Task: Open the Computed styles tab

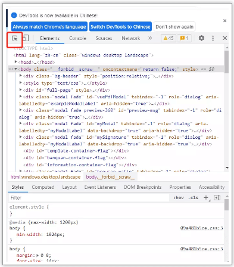Action: tap(43, 187)
